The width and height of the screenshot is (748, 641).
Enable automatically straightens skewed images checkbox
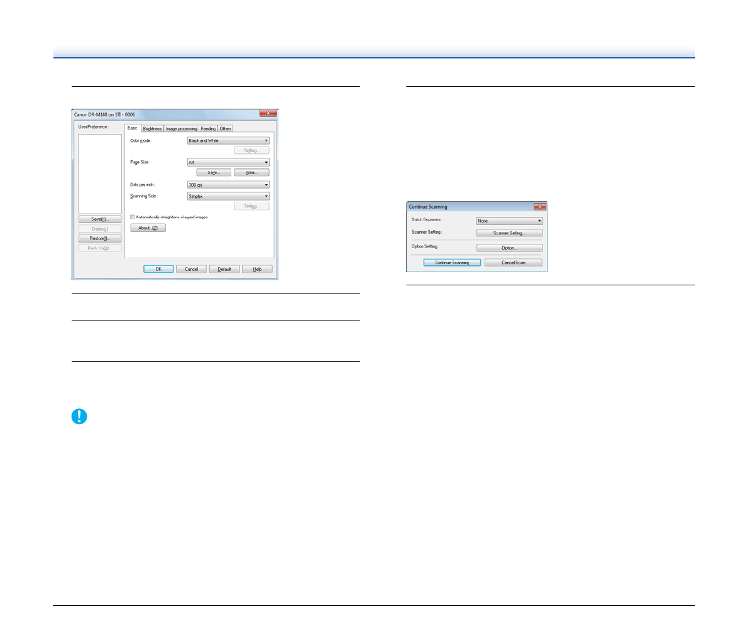tap(133, 217)
